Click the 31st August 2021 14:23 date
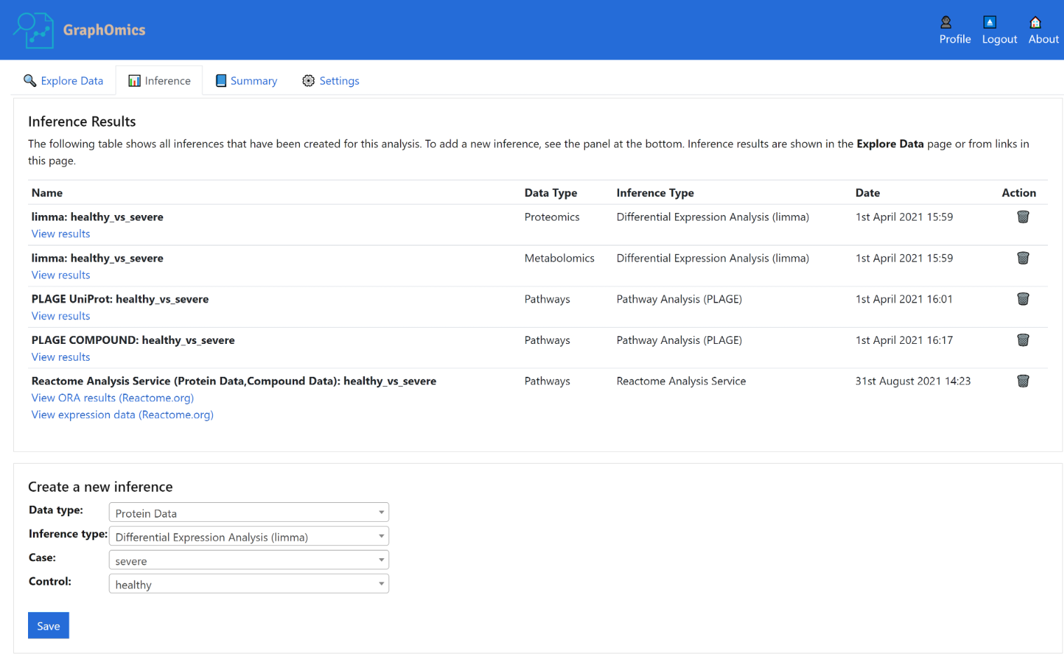The height and width of the screenshot is (664, 1064). coord(913,381)
